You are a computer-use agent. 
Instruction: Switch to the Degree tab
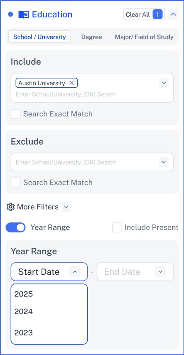[91, 37]
